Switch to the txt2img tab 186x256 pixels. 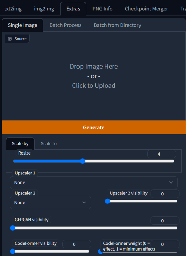tap(13, 9)
